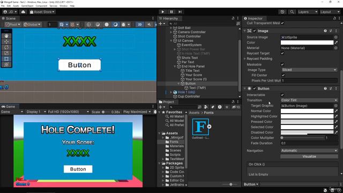Click the add button in Hierarchy
Screen dimensions: 343x193
point(162,24)
